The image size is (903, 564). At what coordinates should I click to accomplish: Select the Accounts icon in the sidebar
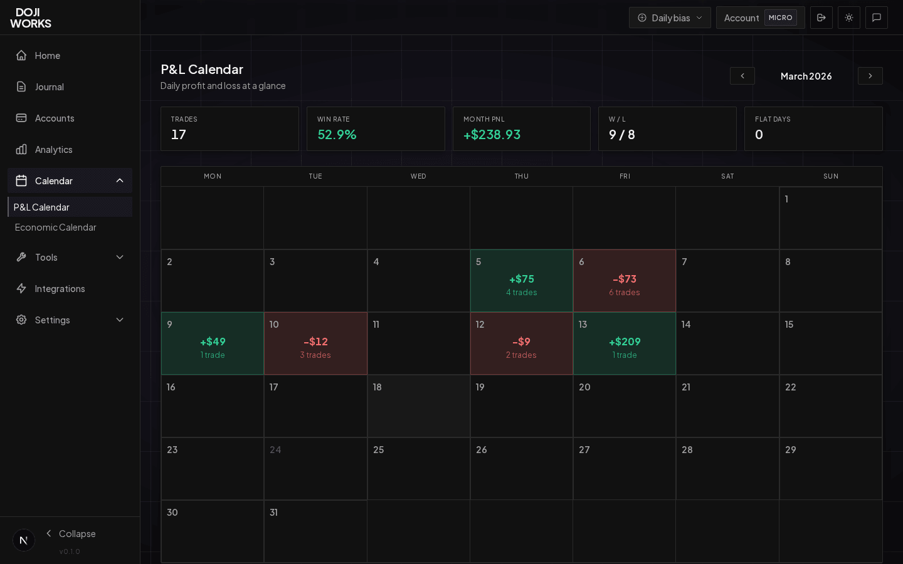[x=21, y=118]
